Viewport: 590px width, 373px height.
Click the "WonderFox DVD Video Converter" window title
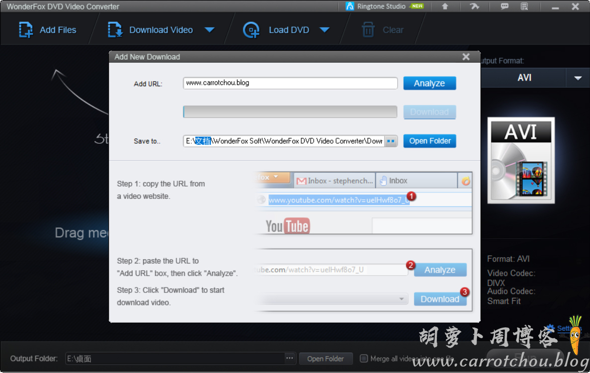point(63,6)
